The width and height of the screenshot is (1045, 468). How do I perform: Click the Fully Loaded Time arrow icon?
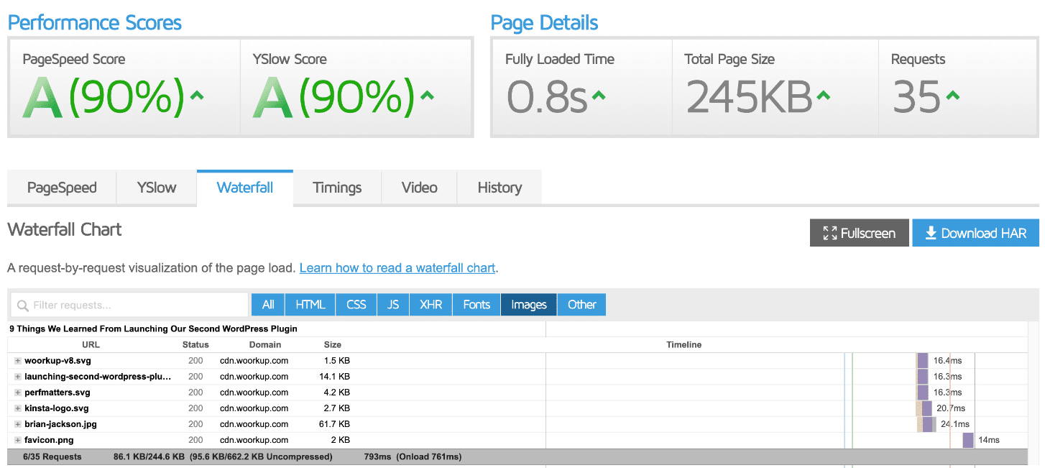(598, 95)
